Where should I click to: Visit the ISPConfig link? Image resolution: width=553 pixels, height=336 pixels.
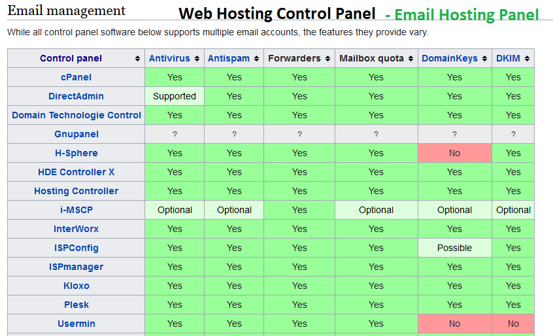76,248
